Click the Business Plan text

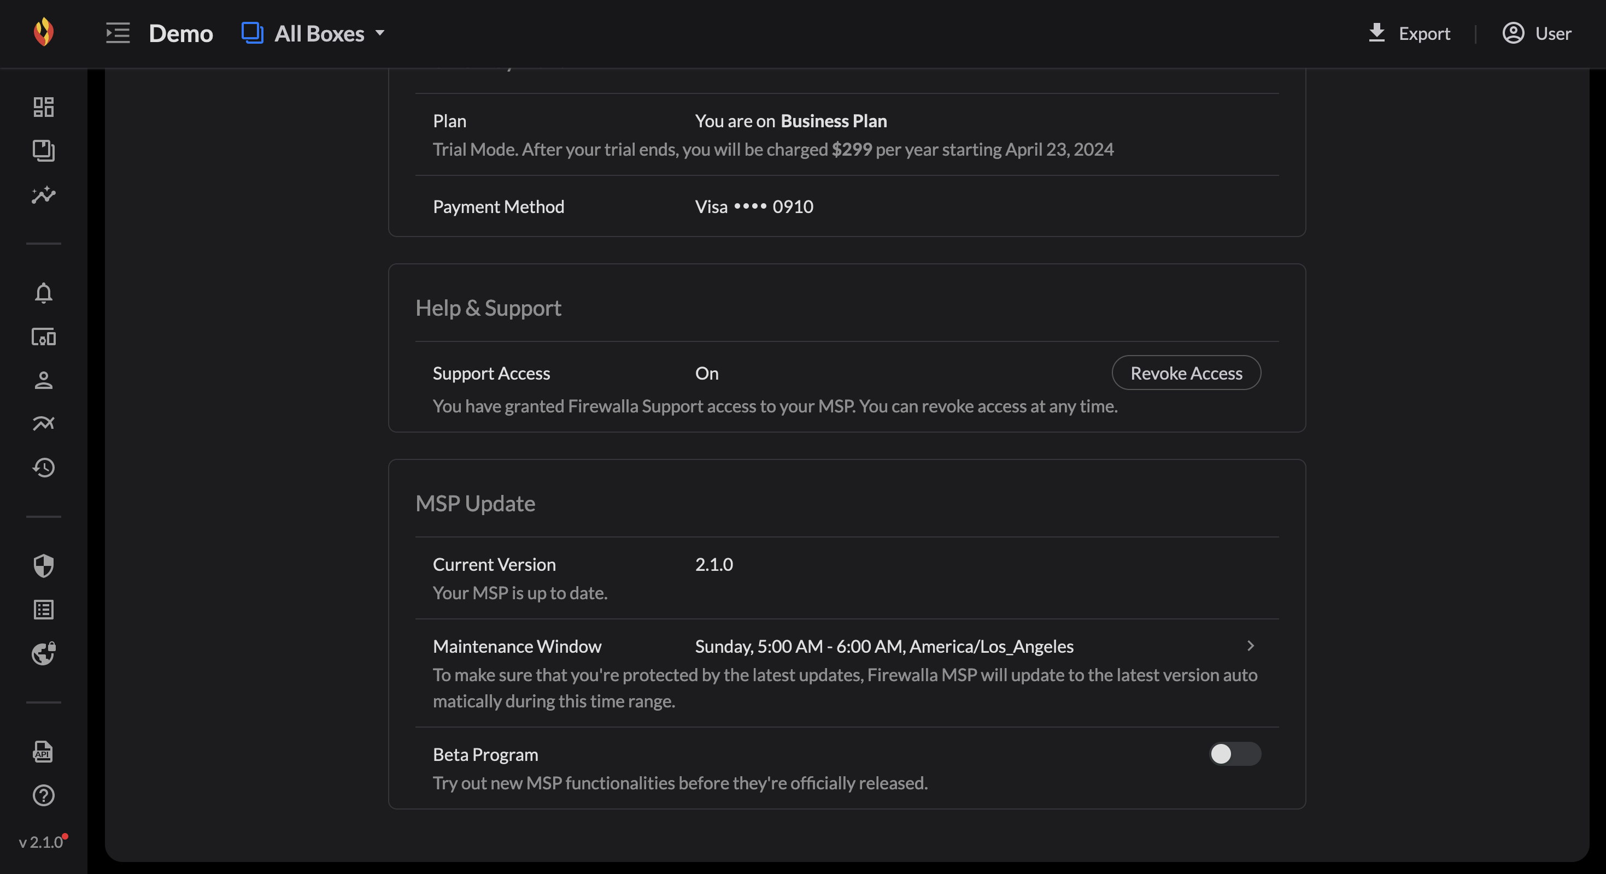point(834,120)
